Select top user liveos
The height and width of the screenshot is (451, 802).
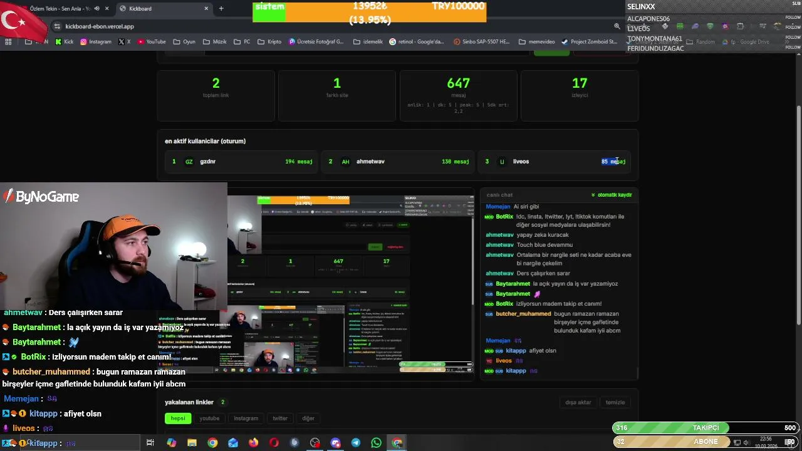tap(555, 162)
